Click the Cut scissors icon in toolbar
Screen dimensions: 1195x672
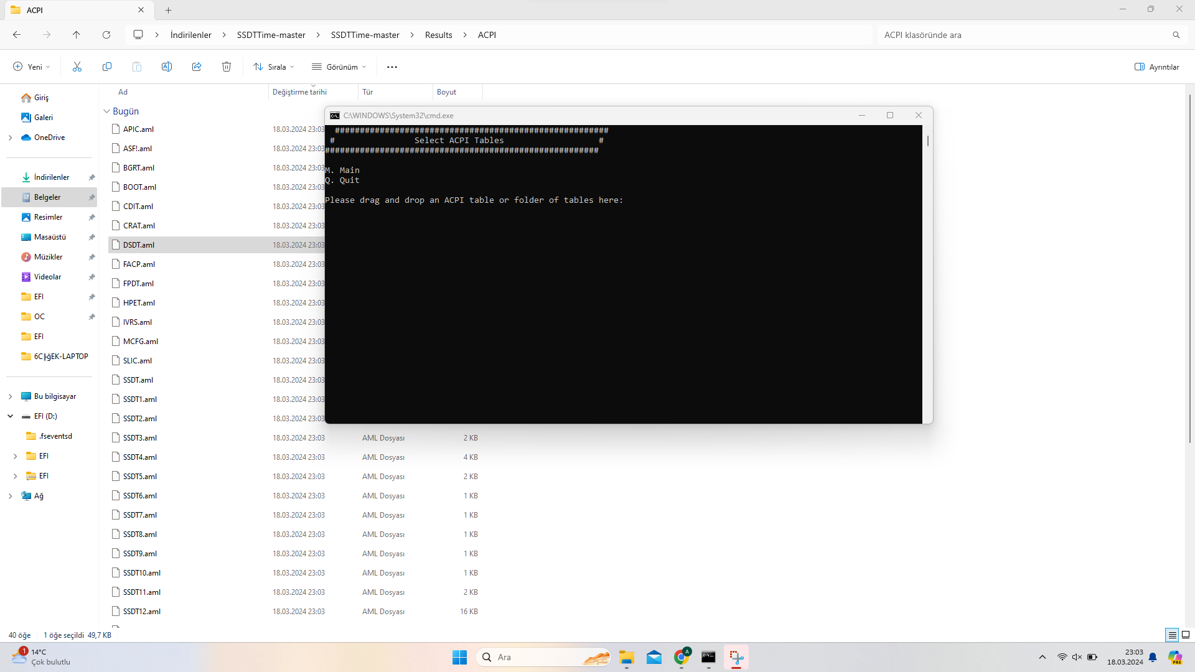77,67
